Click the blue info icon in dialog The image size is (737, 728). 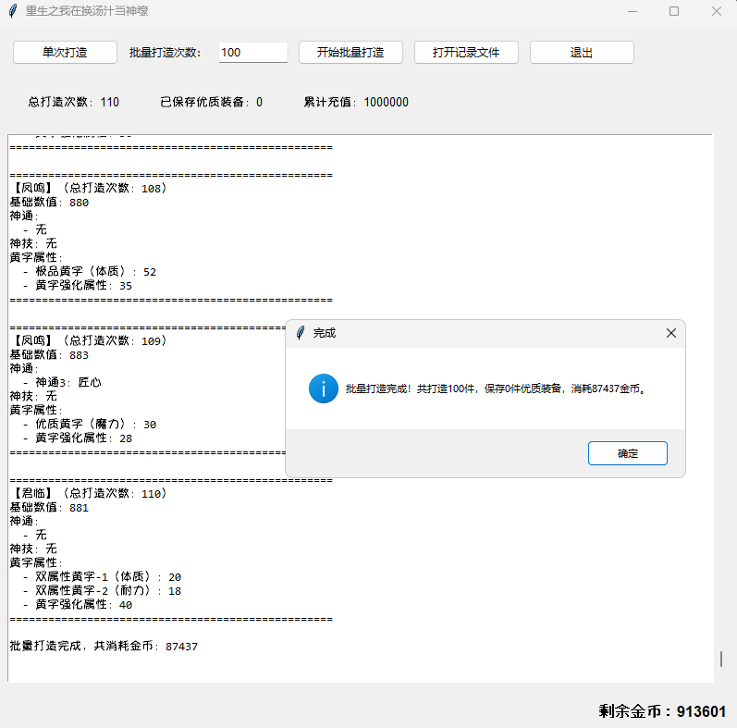tap(323, 389)
